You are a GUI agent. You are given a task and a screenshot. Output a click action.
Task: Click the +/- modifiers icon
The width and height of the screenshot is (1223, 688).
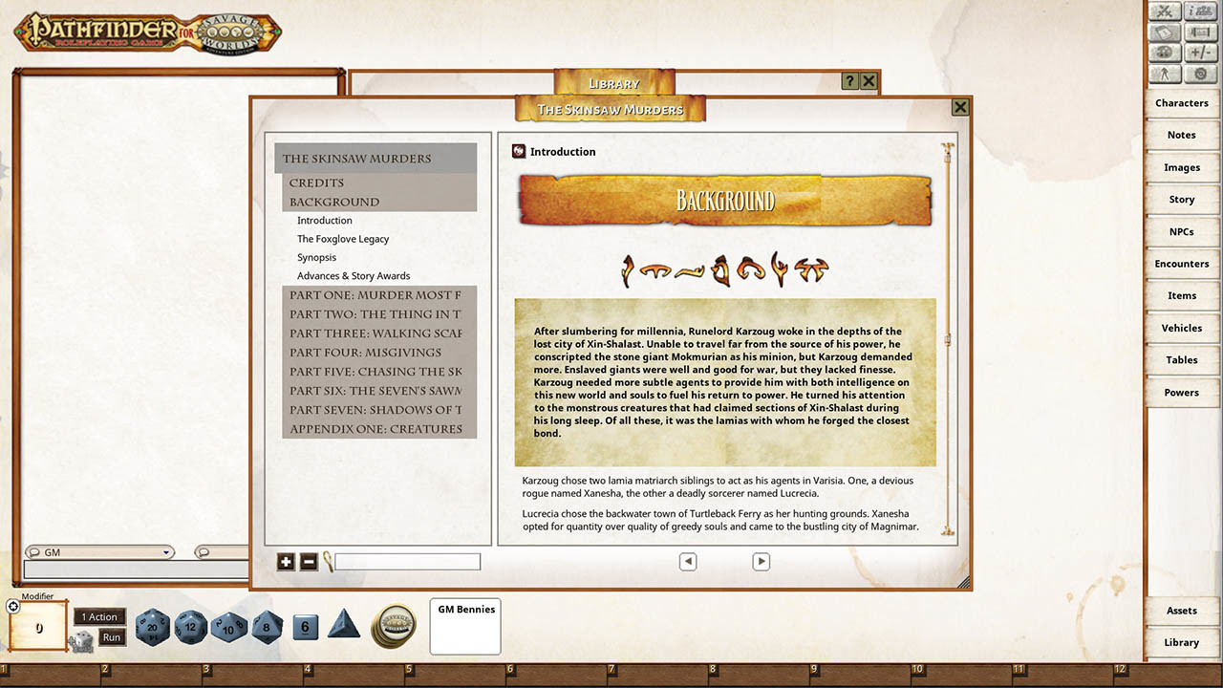point(1200,53)
